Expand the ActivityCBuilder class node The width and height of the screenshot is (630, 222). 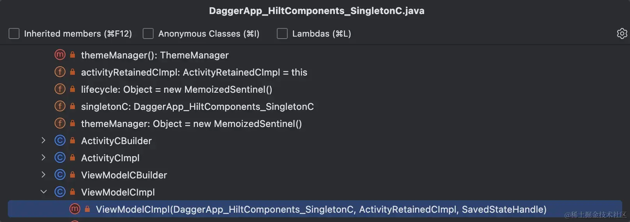tap(43, 141)
